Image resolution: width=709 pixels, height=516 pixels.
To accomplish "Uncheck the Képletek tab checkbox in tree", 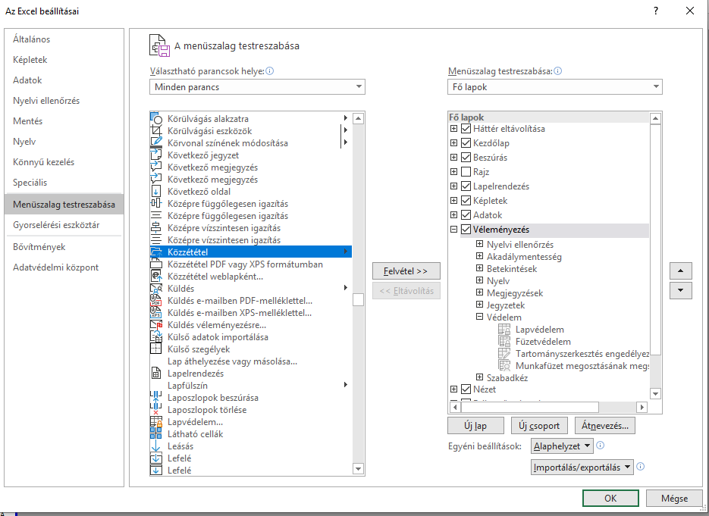I will [466, 201].
